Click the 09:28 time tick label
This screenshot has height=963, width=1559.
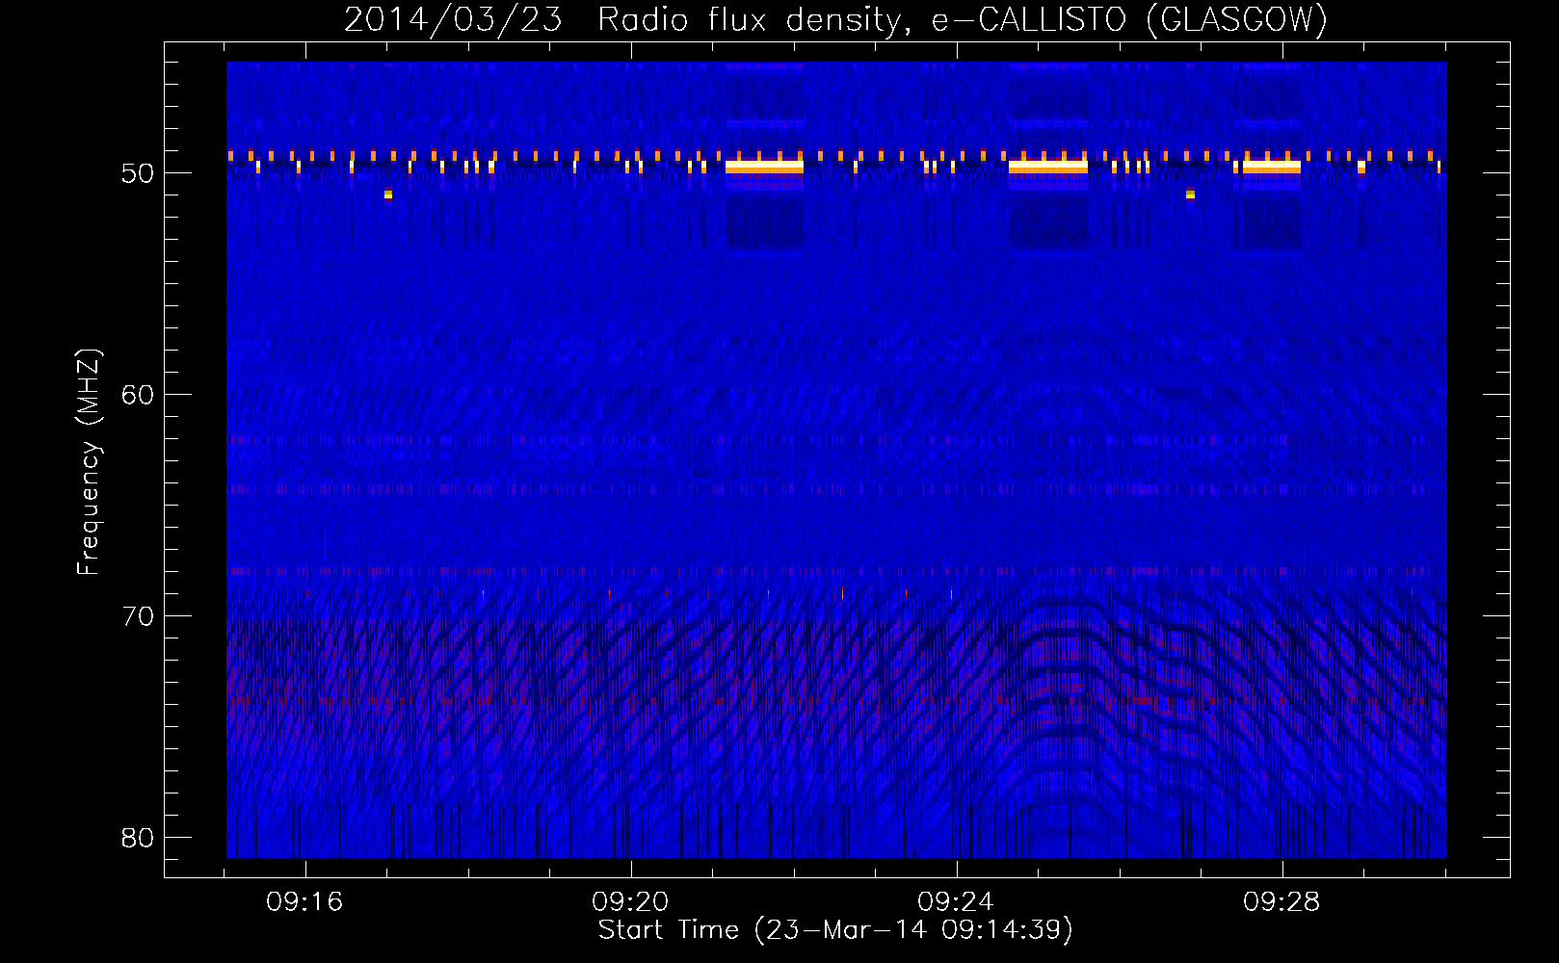coord(1282,902)
